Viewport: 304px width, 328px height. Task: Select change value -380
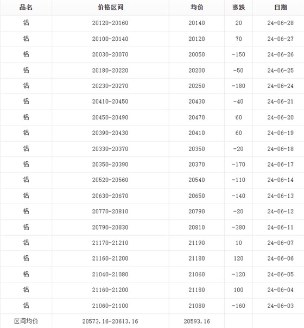[238, 228]
